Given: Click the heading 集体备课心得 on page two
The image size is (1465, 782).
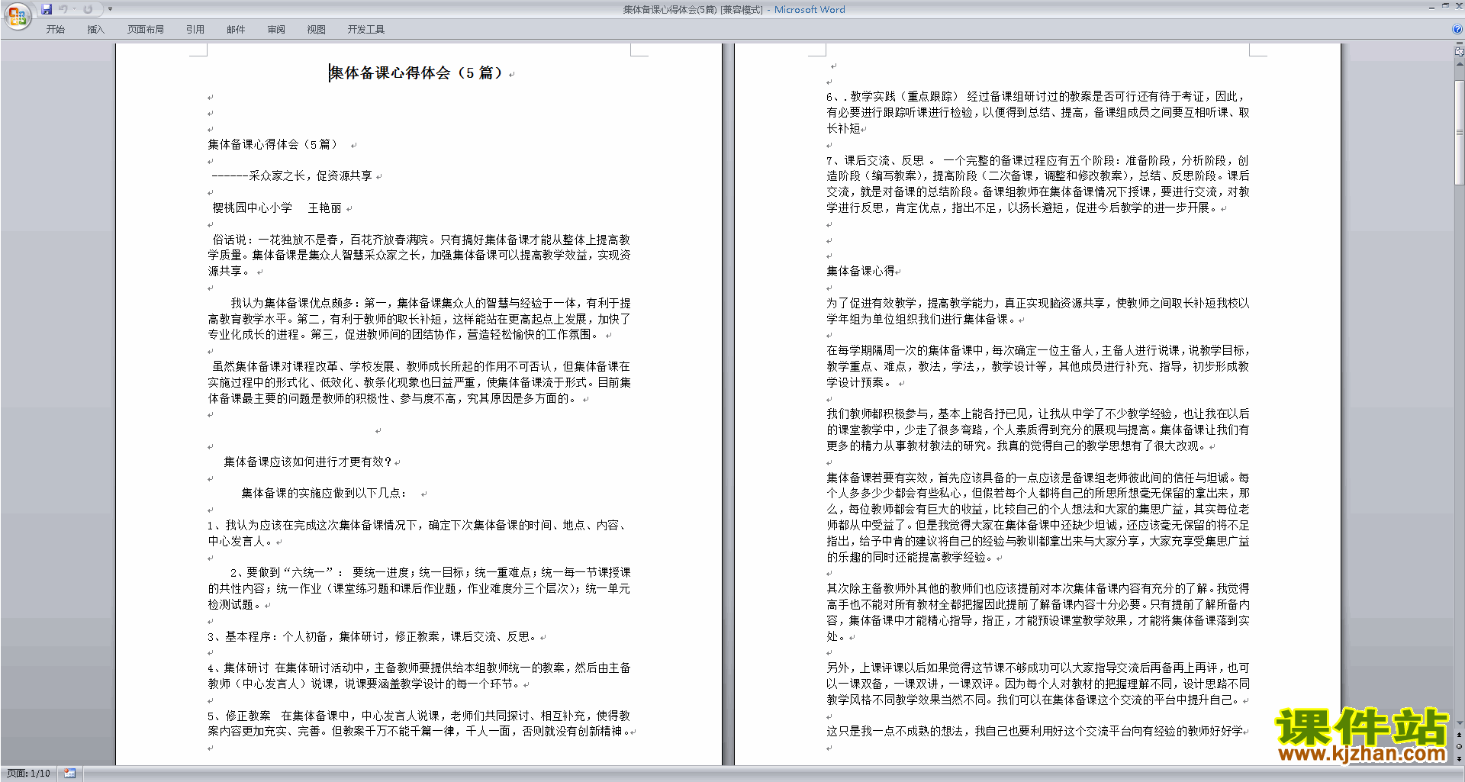Looking at the screenshot, I should click(x=861, y=271).
